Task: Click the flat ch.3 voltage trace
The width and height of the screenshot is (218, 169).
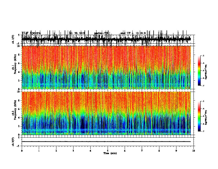Action: coord(106,142)
